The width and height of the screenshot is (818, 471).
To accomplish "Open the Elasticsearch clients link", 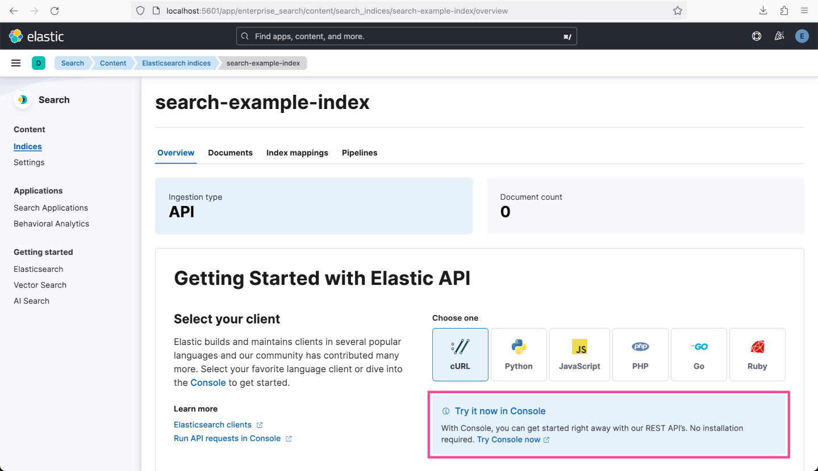I will [x=218, y=424].
